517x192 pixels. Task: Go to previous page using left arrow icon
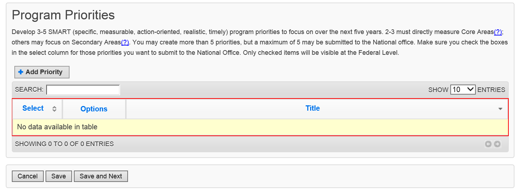488,144
